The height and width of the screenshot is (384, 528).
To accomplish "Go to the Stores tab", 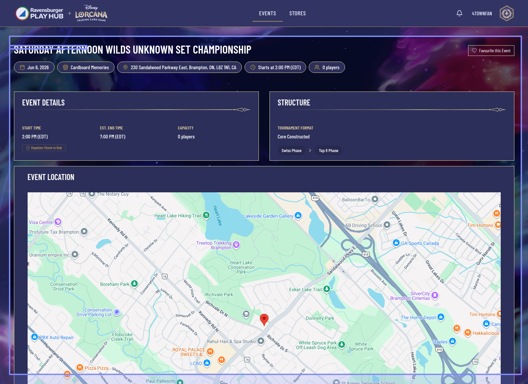I will point(297,14).
